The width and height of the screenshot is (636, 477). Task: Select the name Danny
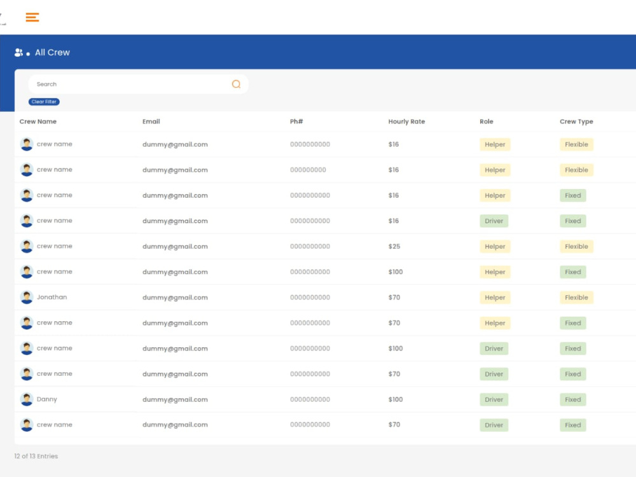click(x=47, y=399)
